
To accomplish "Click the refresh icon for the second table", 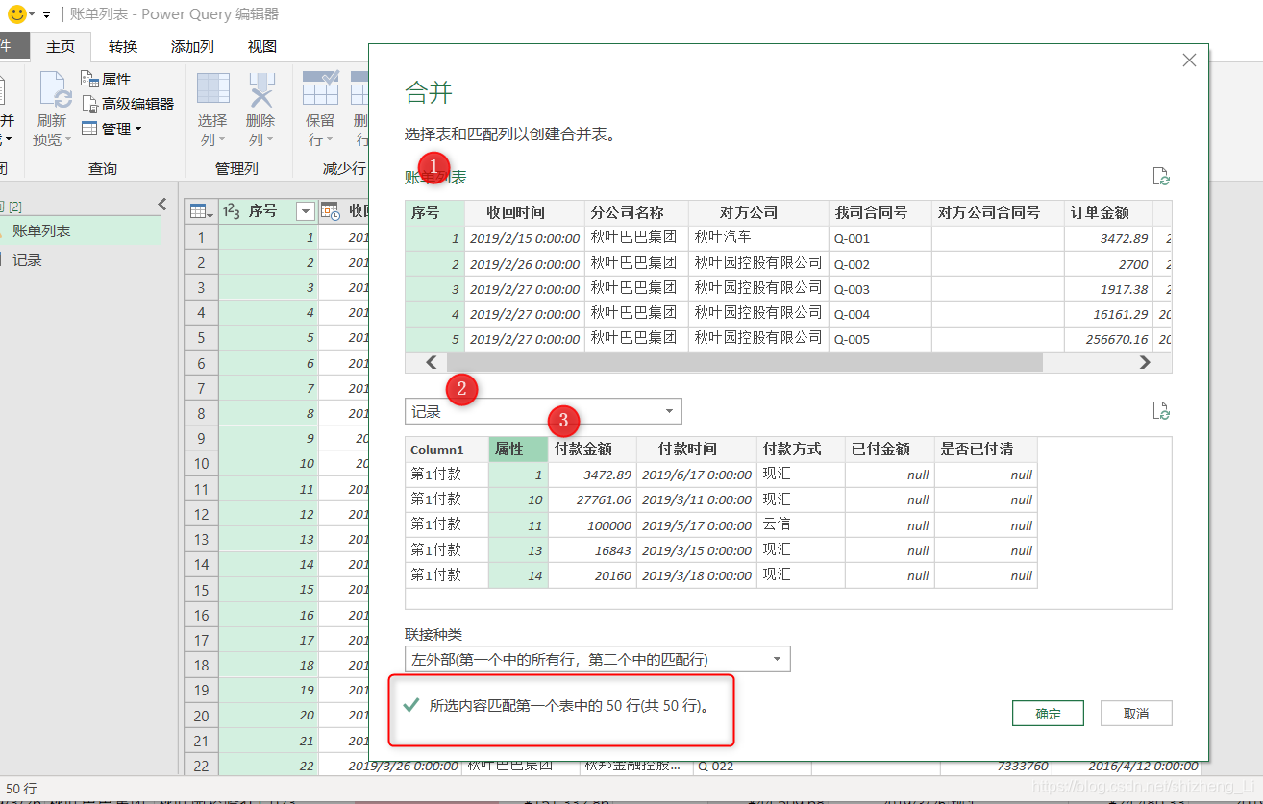I will click(1161, 411).
